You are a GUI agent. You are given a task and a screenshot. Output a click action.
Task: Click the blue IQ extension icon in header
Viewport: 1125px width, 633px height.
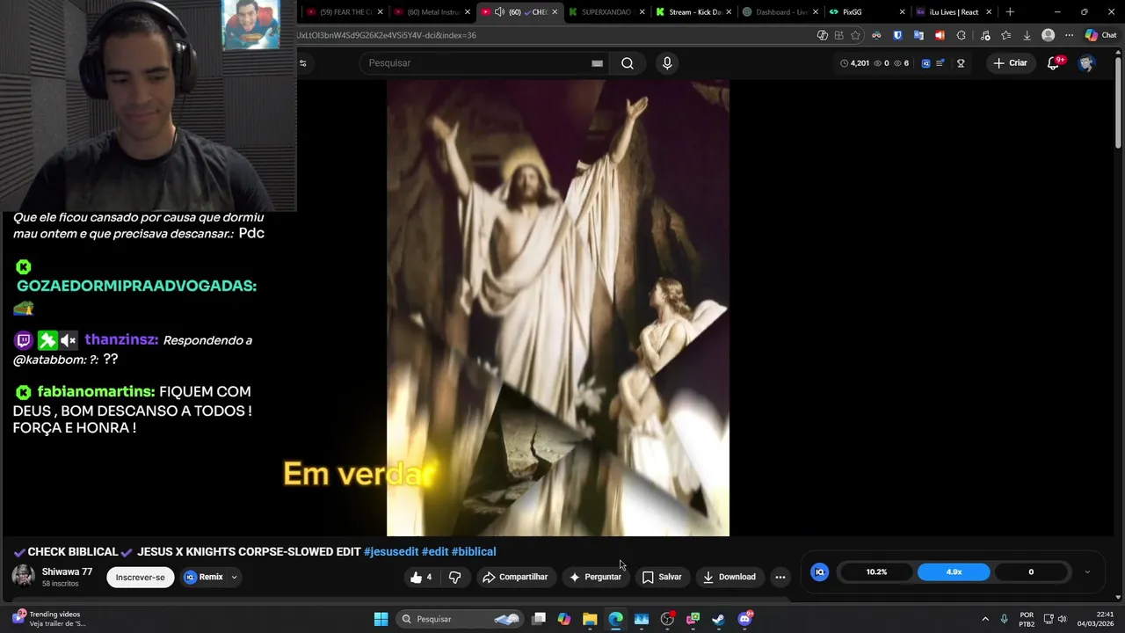point(925,63)
